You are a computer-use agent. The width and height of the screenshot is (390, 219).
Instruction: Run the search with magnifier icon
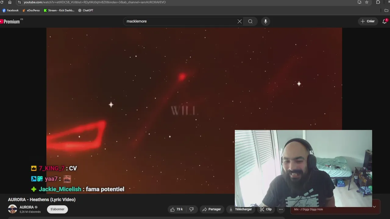point(250,21)
